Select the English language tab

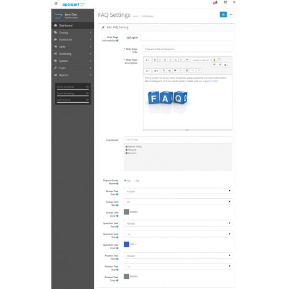(132, 38)
